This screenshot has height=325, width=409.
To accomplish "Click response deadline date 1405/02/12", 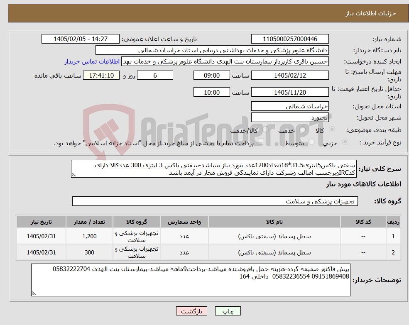I will pos(290,76).
